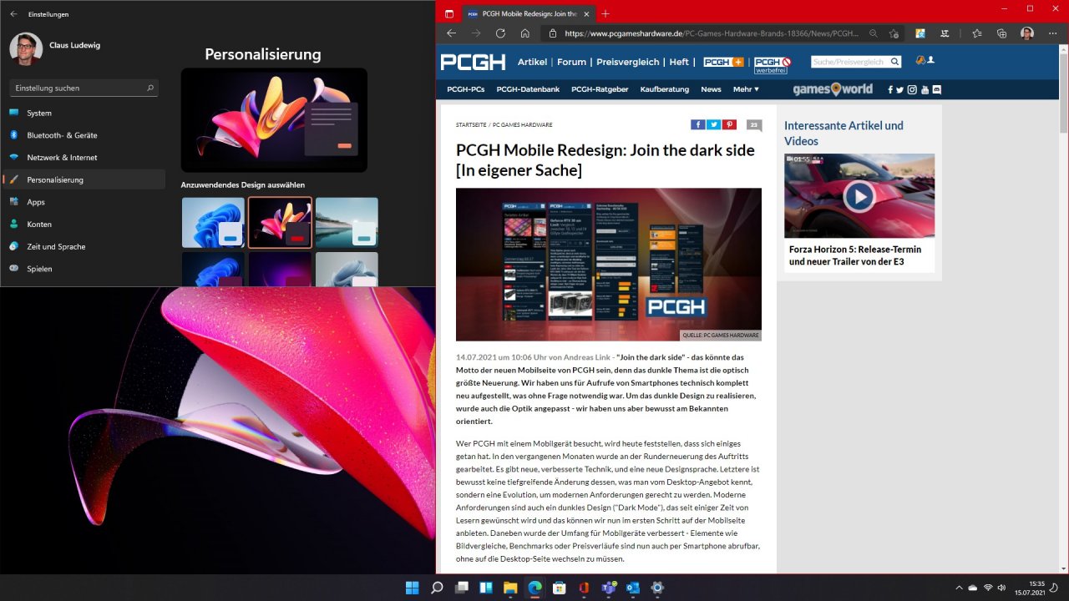This screenshot has width=1069, height=601.
Task: Open Forza Horizon 5 article link
Action: click(855, 255)
